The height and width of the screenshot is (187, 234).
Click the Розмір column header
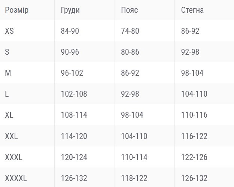pyautogui.click(x=17, y=10)
